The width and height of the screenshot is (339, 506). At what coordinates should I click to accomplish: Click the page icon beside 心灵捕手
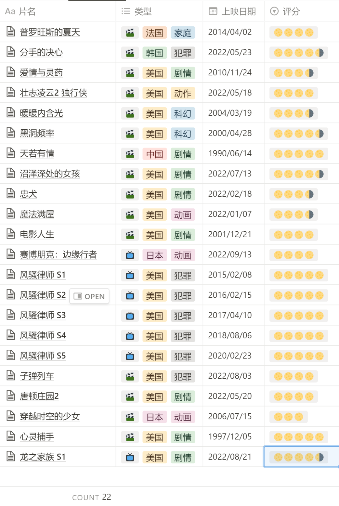[x=11, y=436]
